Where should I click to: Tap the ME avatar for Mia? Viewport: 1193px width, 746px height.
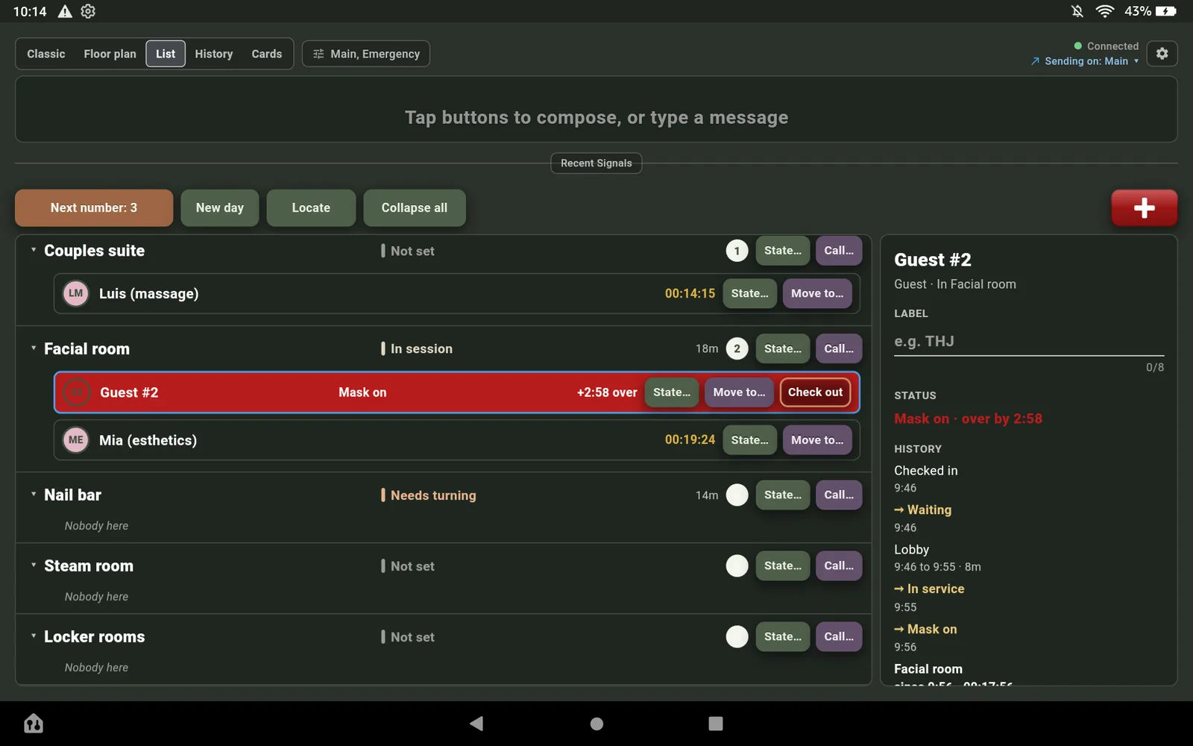click(76, 440)
